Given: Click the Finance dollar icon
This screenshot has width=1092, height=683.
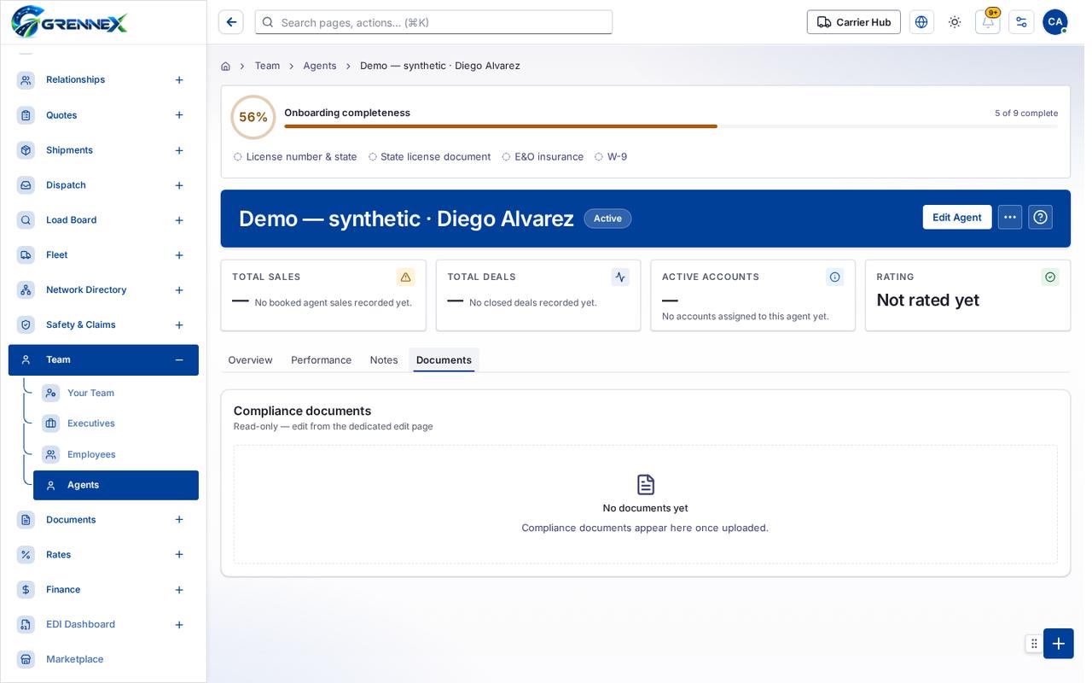Looking at the screenshot, I should click(26, 589).
